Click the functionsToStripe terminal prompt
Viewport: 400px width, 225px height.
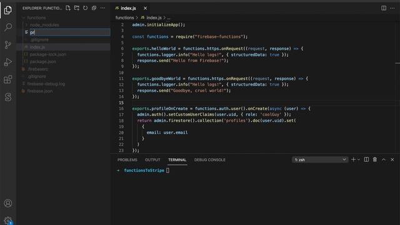144,171
